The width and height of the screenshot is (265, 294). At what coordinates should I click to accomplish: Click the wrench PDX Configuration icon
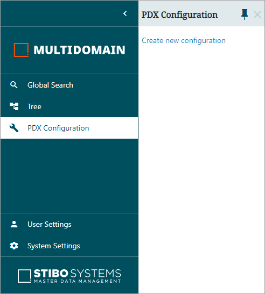[x=14, y=128]
